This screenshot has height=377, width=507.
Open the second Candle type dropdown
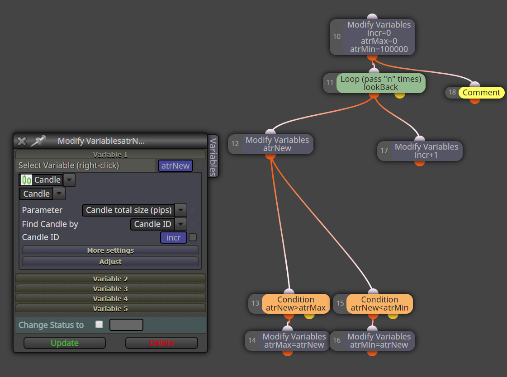[59, 194]
